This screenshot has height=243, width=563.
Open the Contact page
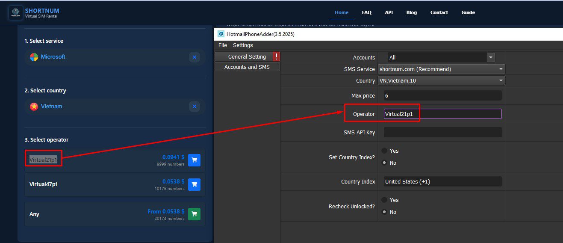click(439, 12)
